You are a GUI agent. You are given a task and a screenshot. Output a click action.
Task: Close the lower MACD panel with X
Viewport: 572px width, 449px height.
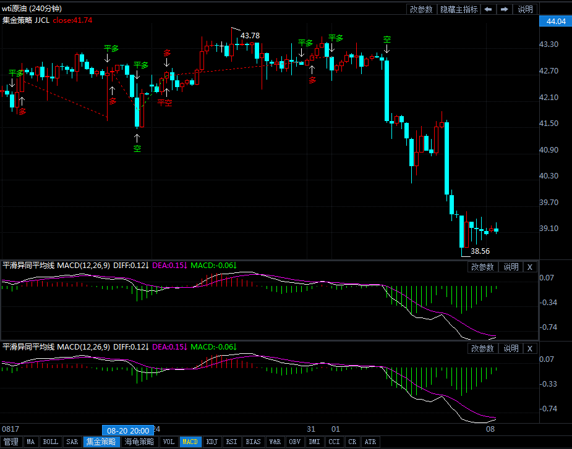click(530, 348)
